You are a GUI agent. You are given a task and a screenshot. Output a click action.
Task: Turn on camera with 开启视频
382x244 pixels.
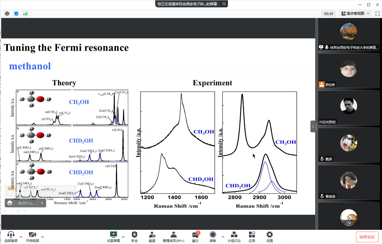(32, 237)
